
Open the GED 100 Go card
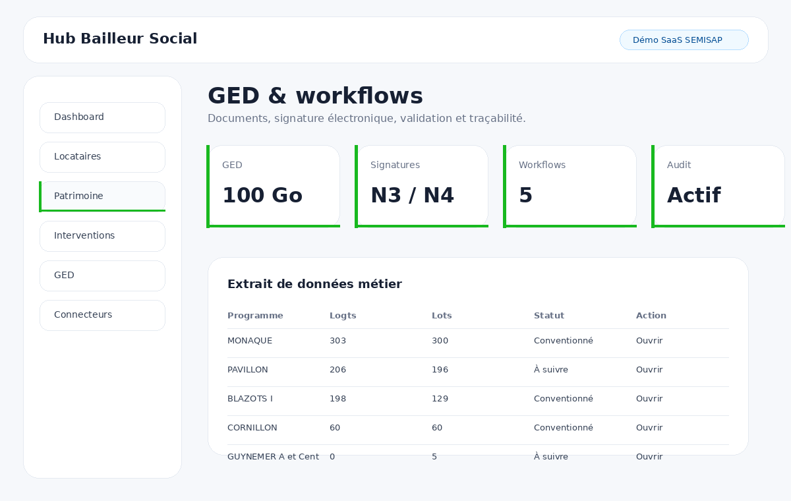coord(274,187)
